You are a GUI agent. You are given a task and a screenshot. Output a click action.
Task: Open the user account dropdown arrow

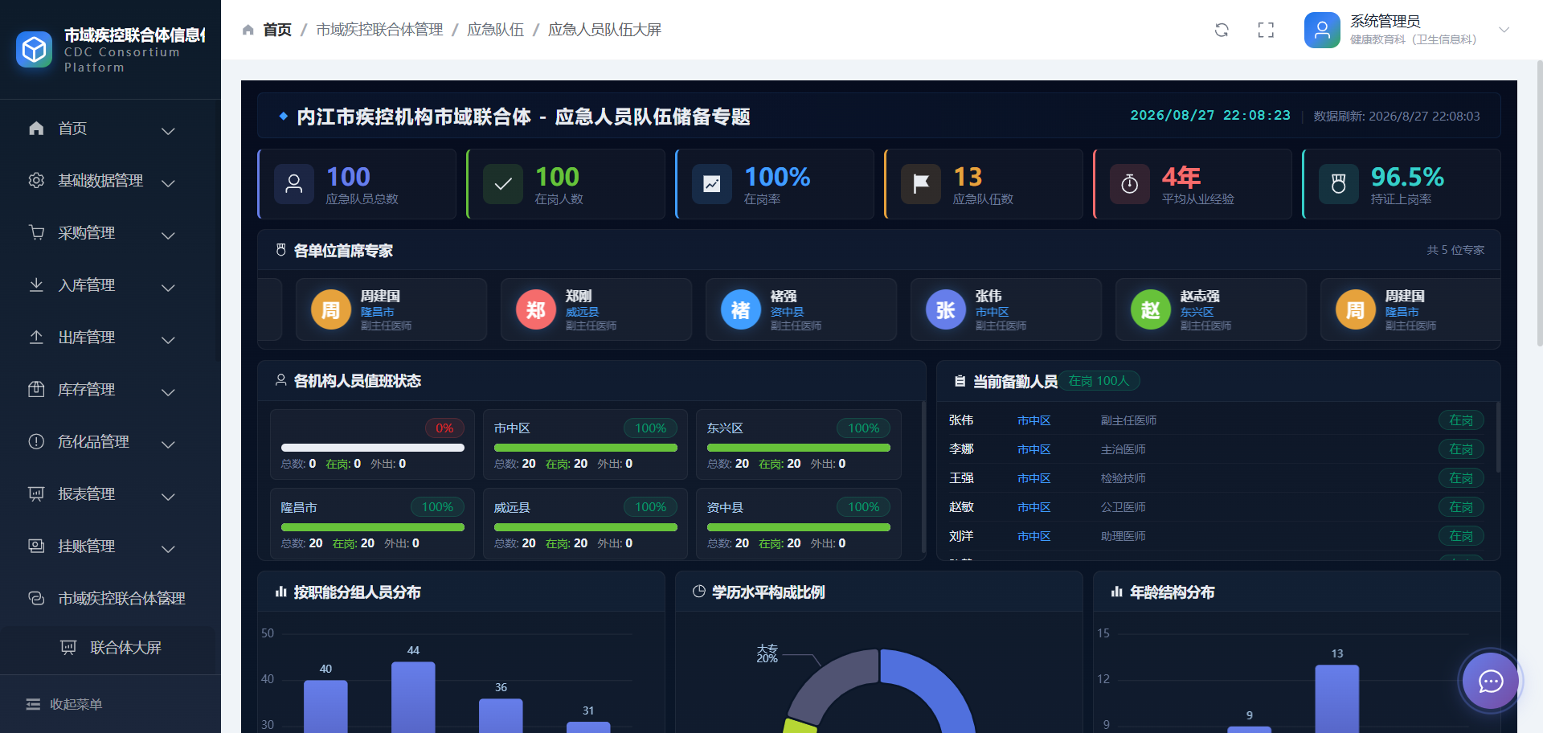click(x=1504, y=30)
